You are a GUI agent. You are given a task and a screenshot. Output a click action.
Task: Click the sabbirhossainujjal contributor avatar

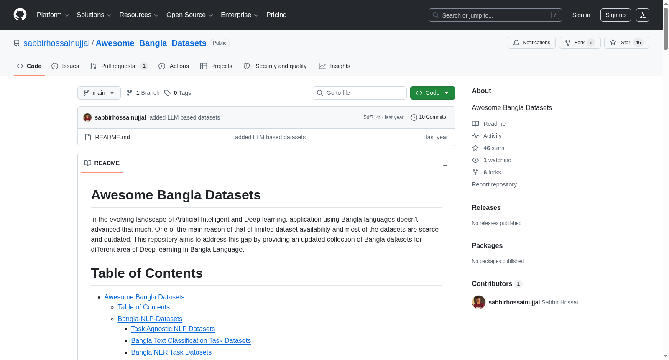click(x=479, y=302)
